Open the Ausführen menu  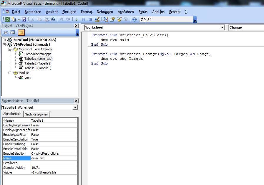126,12
